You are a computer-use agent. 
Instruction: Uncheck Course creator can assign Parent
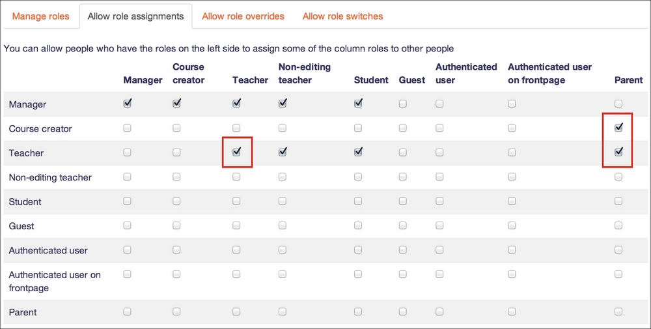pos(618,128)
